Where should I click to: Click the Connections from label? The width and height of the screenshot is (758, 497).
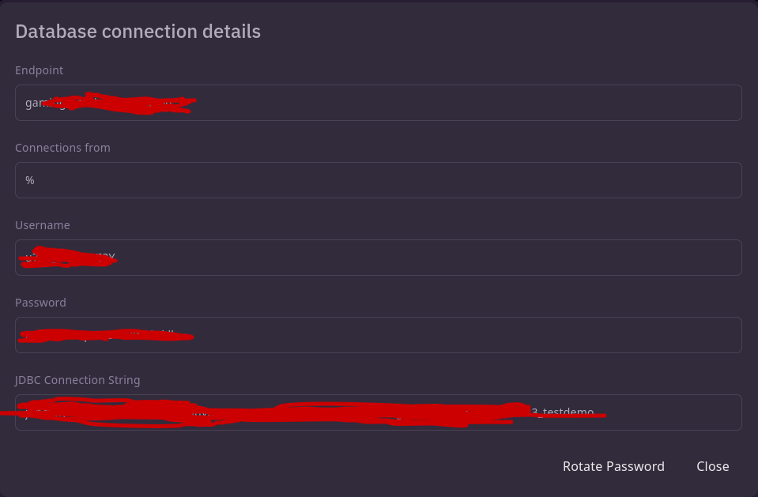pos(62,148)
